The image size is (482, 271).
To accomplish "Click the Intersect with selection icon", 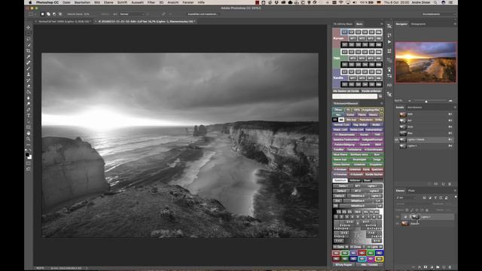I will (x=60, y=14).
